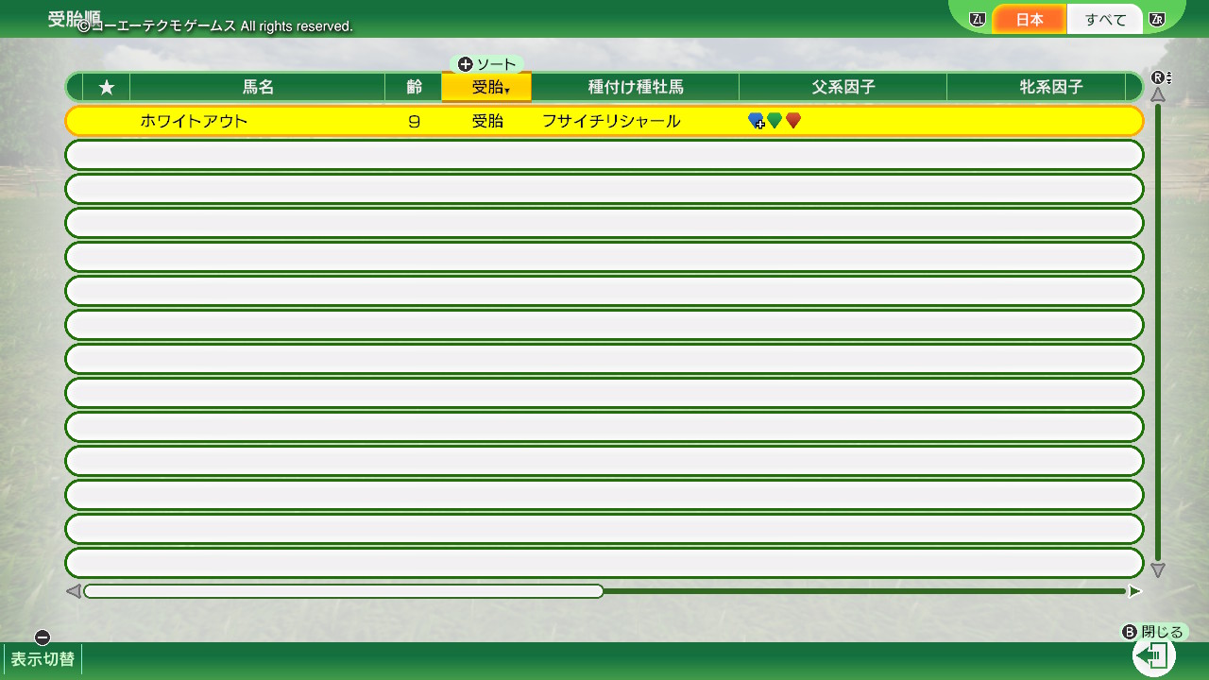
Task: Click the return arrow exit icon
Action: [x=1154, y=655]
